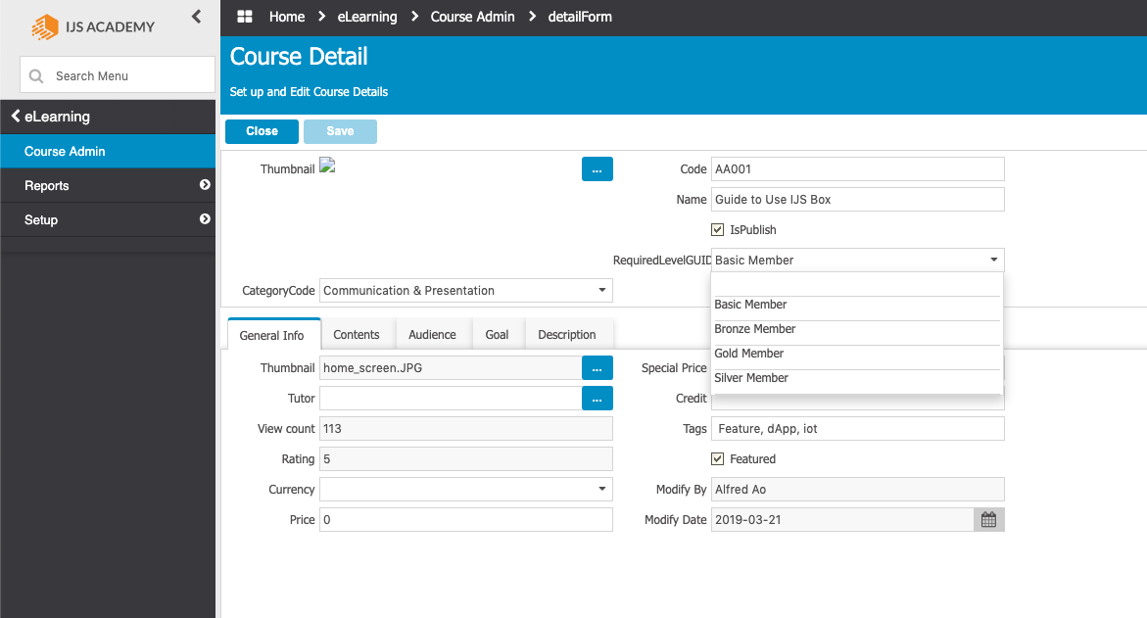Expand the Reports sidebar menu
This screenshot has width=1147, height=618.
click(205, 185)
